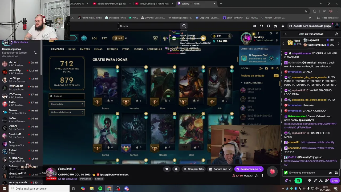Open the PixGG bookmark
This screenshot has width=341, height=192.
[x=133, y=18]
